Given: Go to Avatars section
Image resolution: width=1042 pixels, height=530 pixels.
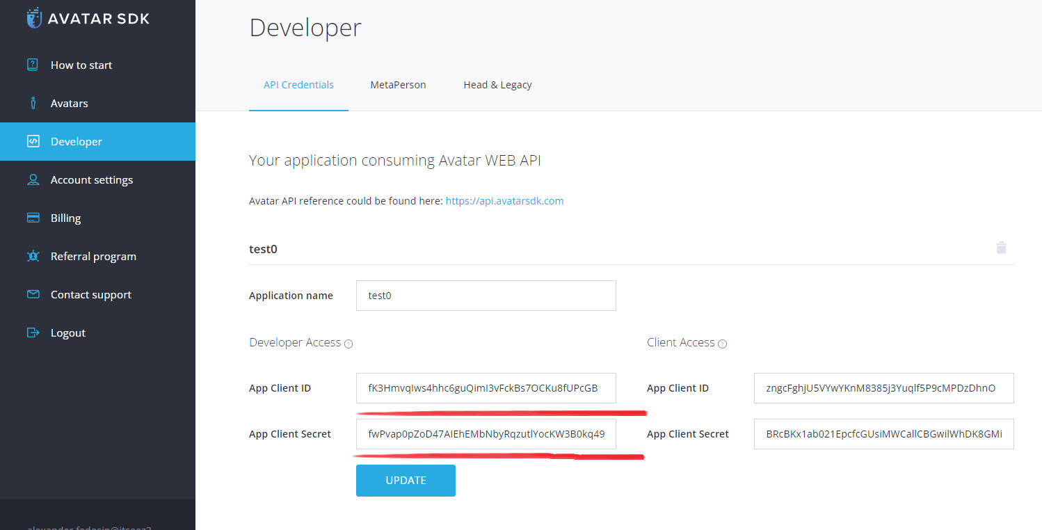Looking at the screenshot, I should tap(97, 103).
